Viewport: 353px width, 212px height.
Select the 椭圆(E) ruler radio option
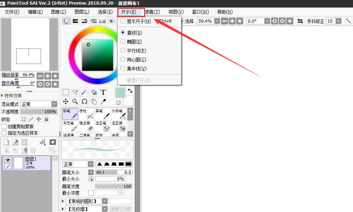pyautogui.click(x=123, y=42)
